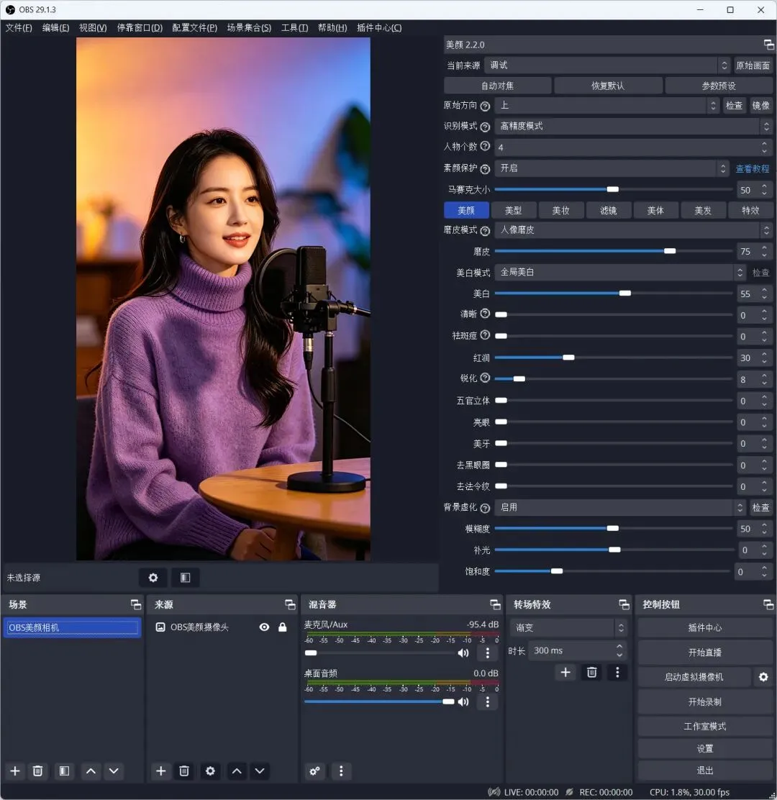This screenshot has height=800, width=777.
Task: Toggle visibility eye of OBS美颜摄像头
Action: [264, 627]
